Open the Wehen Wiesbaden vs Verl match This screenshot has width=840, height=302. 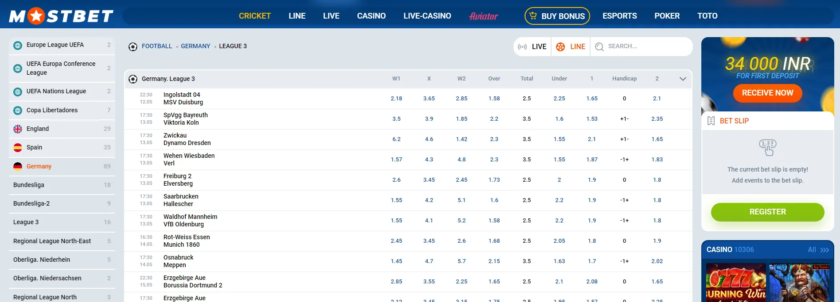pos(189,160)
